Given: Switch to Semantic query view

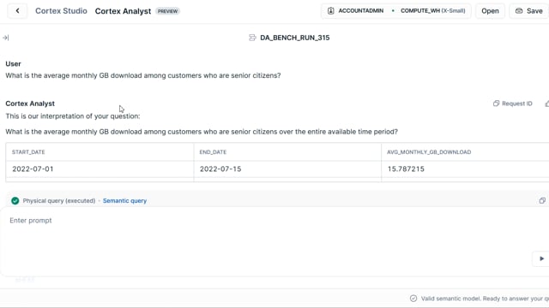Looking at the screenshot, I should [x=124, y=201].
